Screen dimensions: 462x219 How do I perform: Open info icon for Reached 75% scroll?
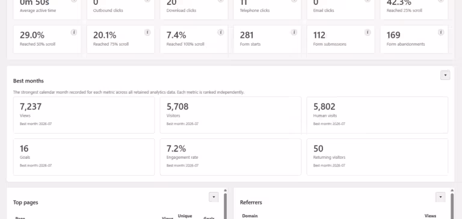tap(147, 32)
